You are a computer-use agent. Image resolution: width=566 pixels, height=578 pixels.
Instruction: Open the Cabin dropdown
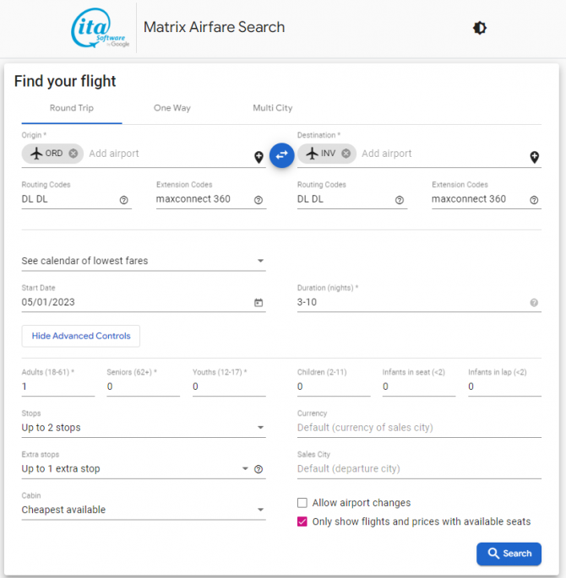pos(144,510)
